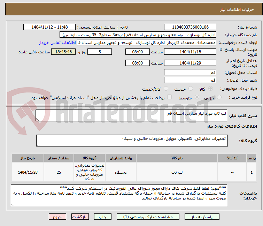Open مشاهده مدارک پیوستی (1) button

tap(148, 217)
